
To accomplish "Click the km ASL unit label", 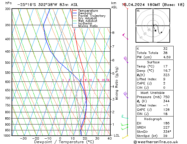I will click(x=114, y=5).
